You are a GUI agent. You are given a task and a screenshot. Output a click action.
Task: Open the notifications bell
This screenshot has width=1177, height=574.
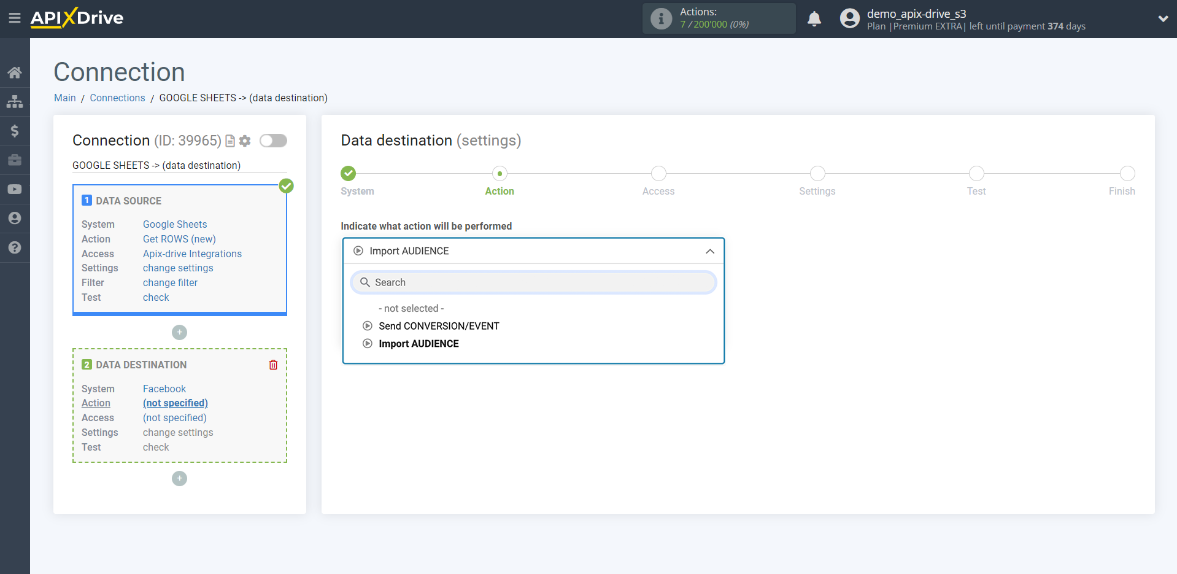[x=814, y=18]
